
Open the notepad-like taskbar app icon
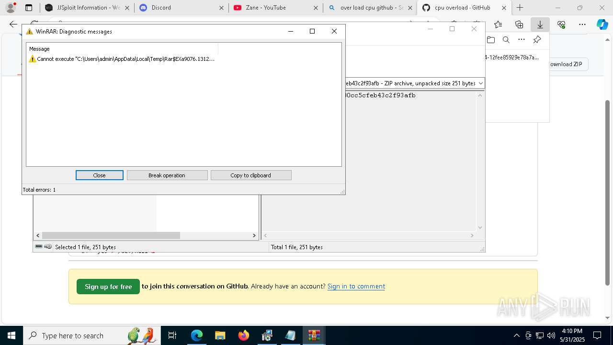point(291,335)
